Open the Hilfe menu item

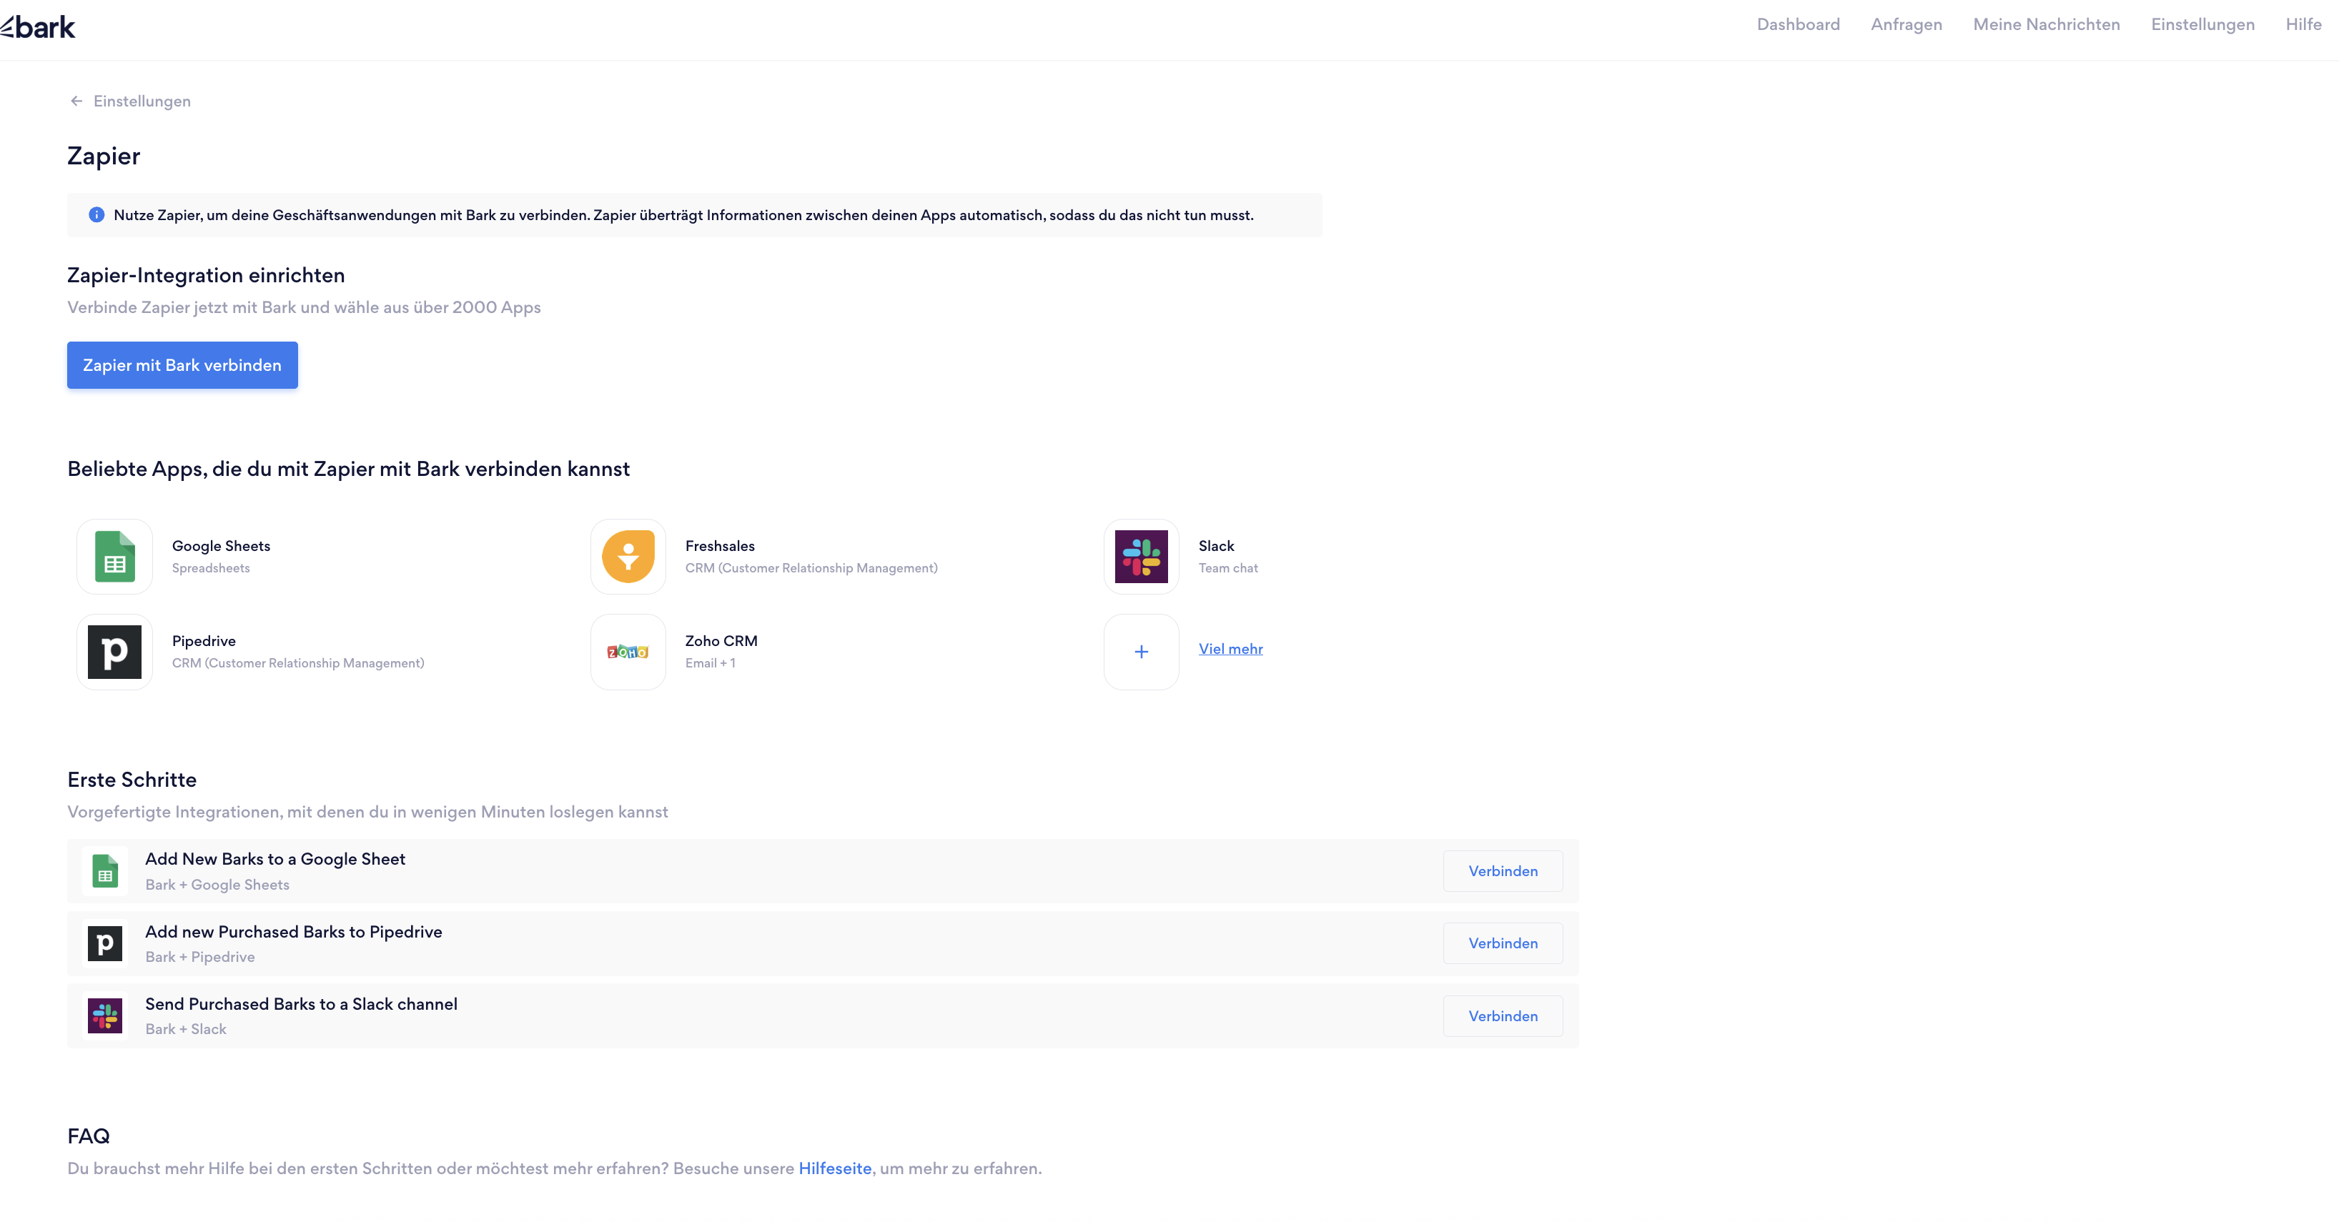(2303, 24)
